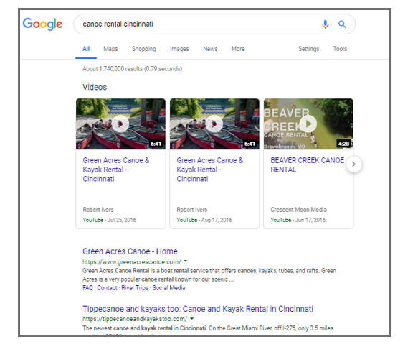This screenshot has width=418, height=357.
Task: Open the Google logo homepage
Action: pos(42,24)
